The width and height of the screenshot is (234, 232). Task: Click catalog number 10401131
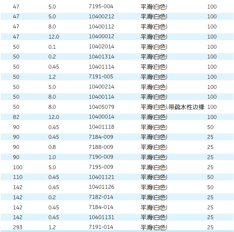(x=101, y=217)
